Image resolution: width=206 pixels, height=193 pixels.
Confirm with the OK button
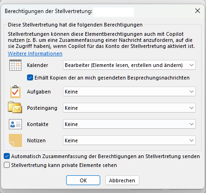coord(83,180)
